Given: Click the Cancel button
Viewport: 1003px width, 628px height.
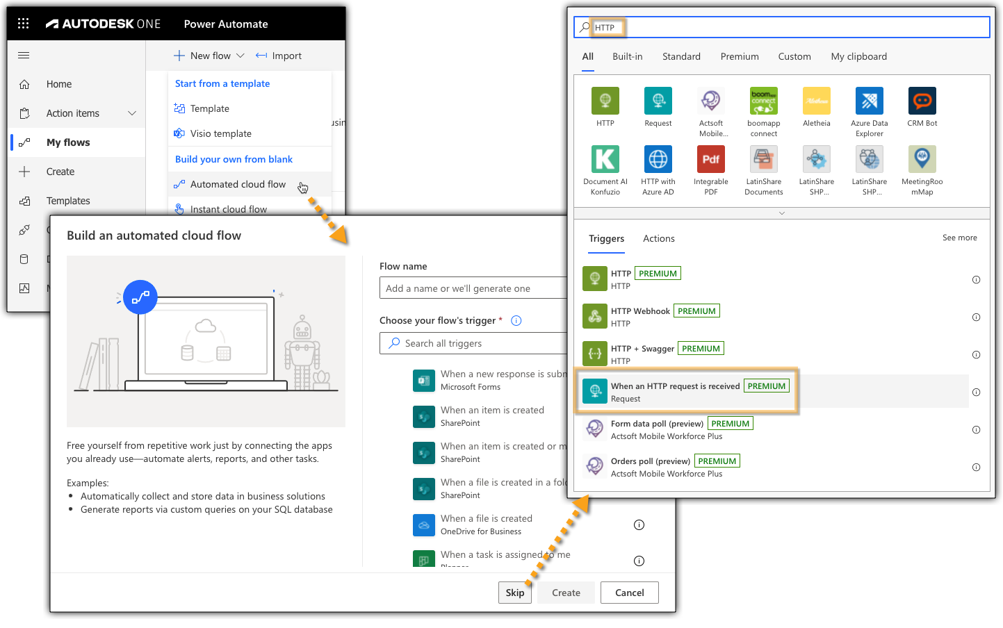Looking at the screenshot, I should point(630,593).
